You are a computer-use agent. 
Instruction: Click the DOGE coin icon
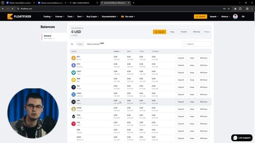tap(73, 109)
